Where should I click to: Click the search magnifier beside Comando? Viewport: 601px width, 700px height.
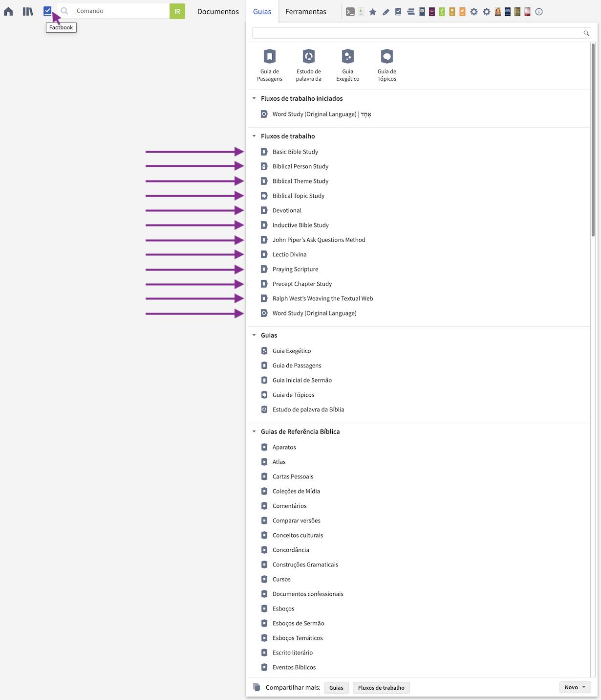(x=64, y=11)
